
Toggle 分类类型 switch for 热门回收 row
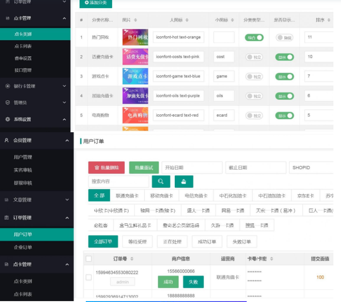[254, 38]
